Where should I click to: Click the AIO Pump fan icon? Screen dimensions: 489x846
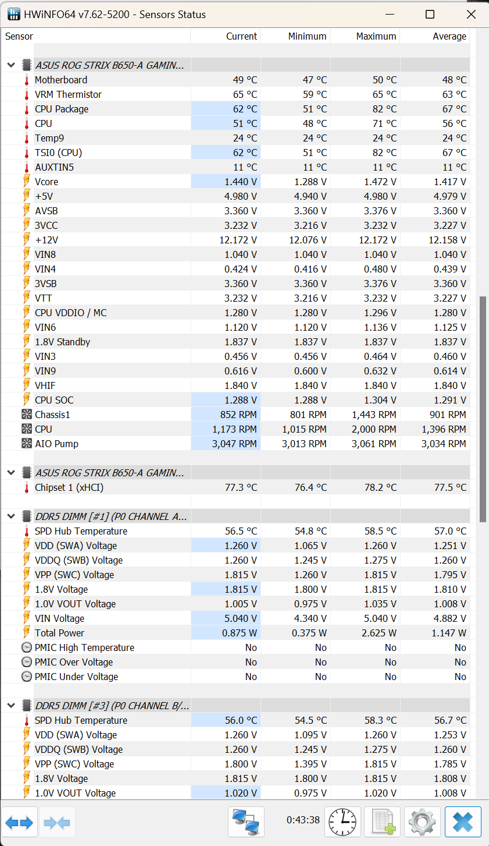[27, 444]
